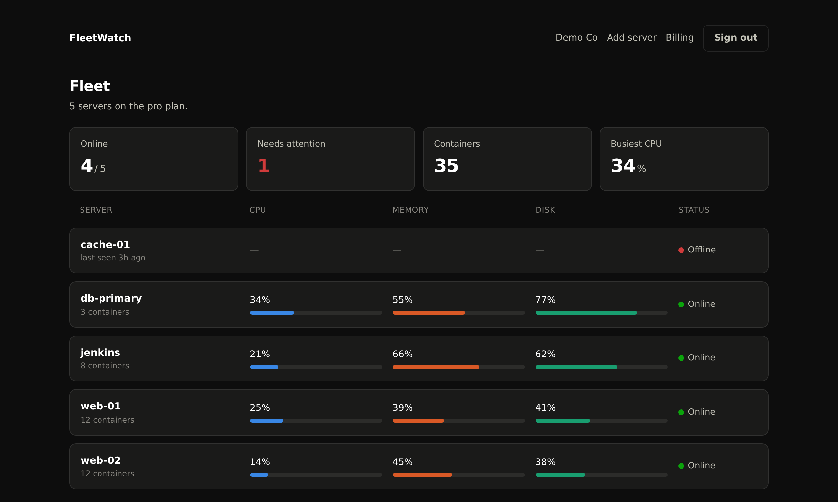Open the web-01 server name
The height and width of the screenshot is (502, 838).
pos(100,406)
